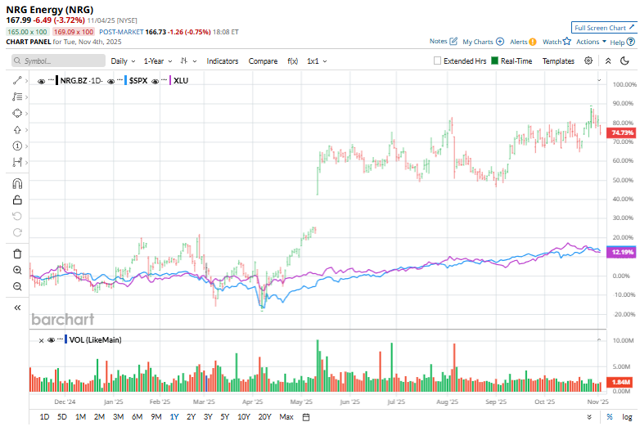Open Full Screen Chart
Image resolution: width=640 pixels, height=431 pixels.
604,28
